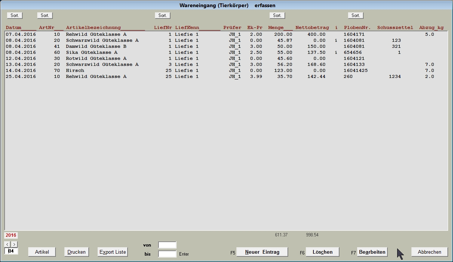Open the Artikel button

click(x=42, y=252)
